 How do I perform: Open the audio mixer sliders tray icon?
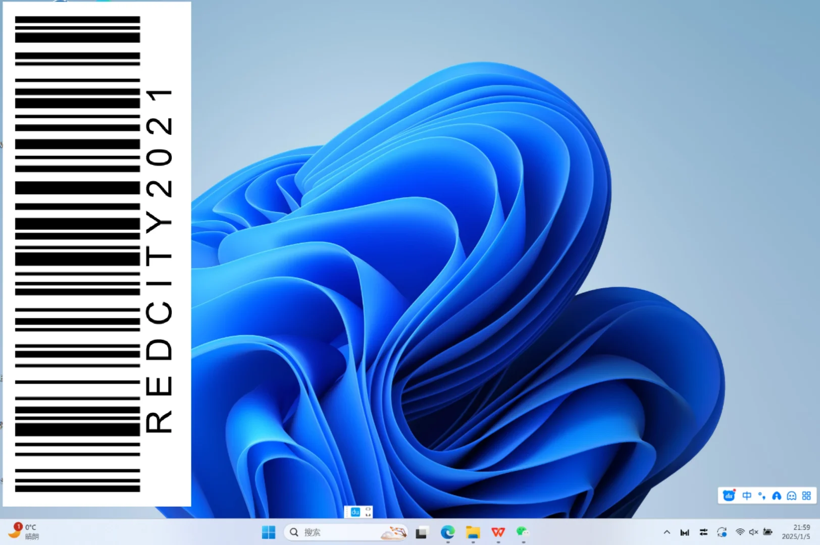pos(703,532)
